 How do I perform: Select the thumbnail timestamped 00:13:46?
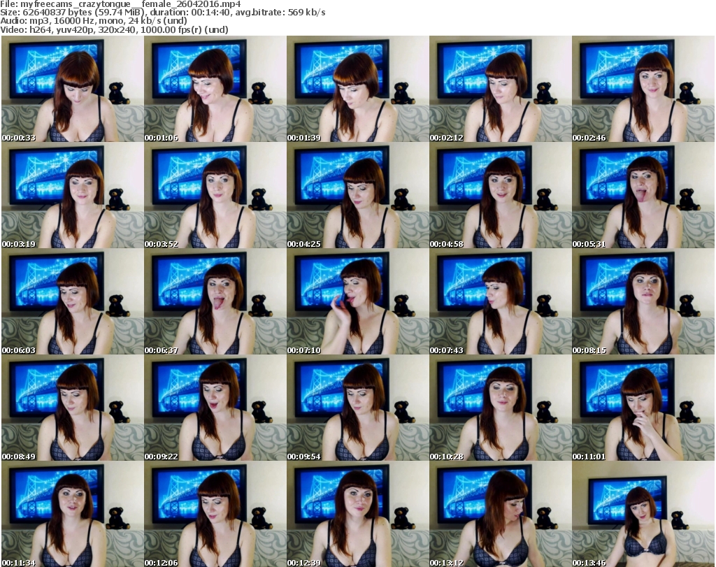pos(643,514)
